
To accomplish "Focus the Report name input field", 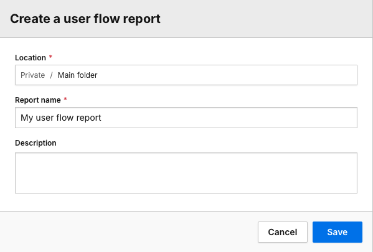I will coord(186,118).
